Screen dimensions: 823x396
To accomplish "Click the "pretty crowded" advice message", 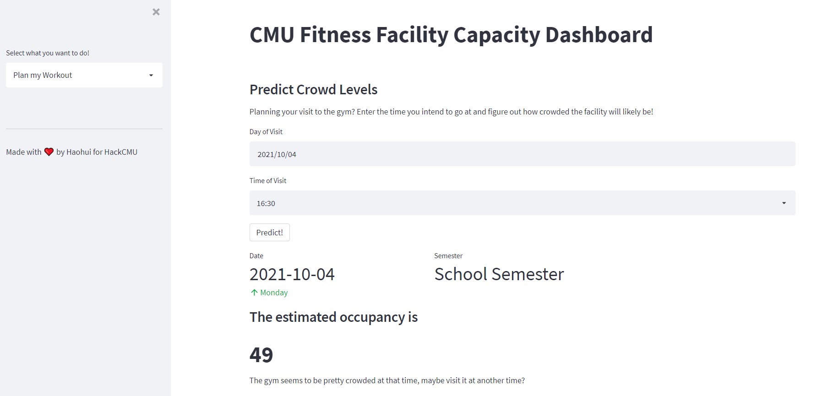I will [x=387, y=380].
